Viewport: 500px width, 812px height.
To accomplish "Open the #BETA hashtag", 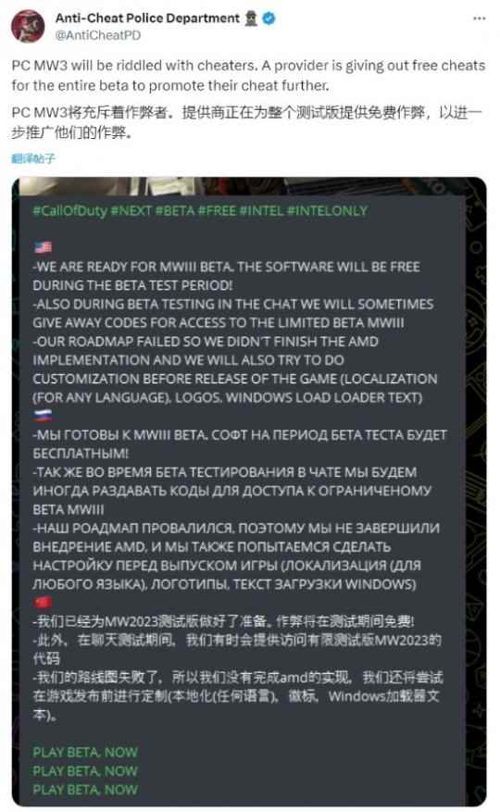I will coord(175,211).
